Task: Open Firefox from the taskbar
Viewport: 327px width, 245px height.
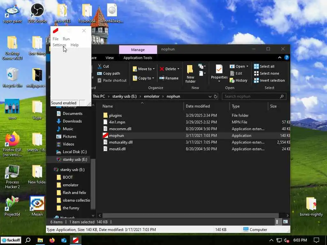Action: [x=52, y=240]
